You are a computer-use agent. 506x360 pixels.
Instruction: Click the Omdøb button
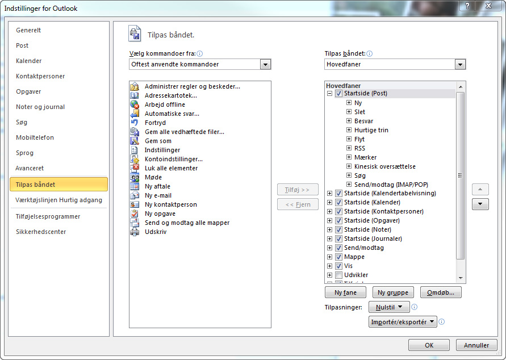click(441, 292)
